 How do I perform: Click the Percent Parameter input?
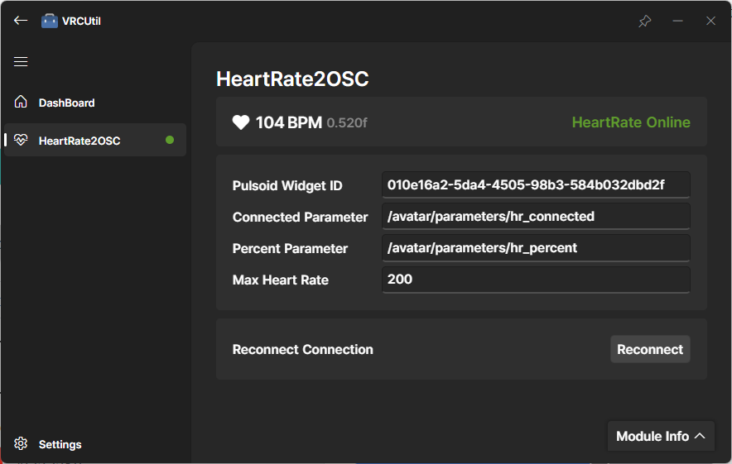tap(536, 248)
